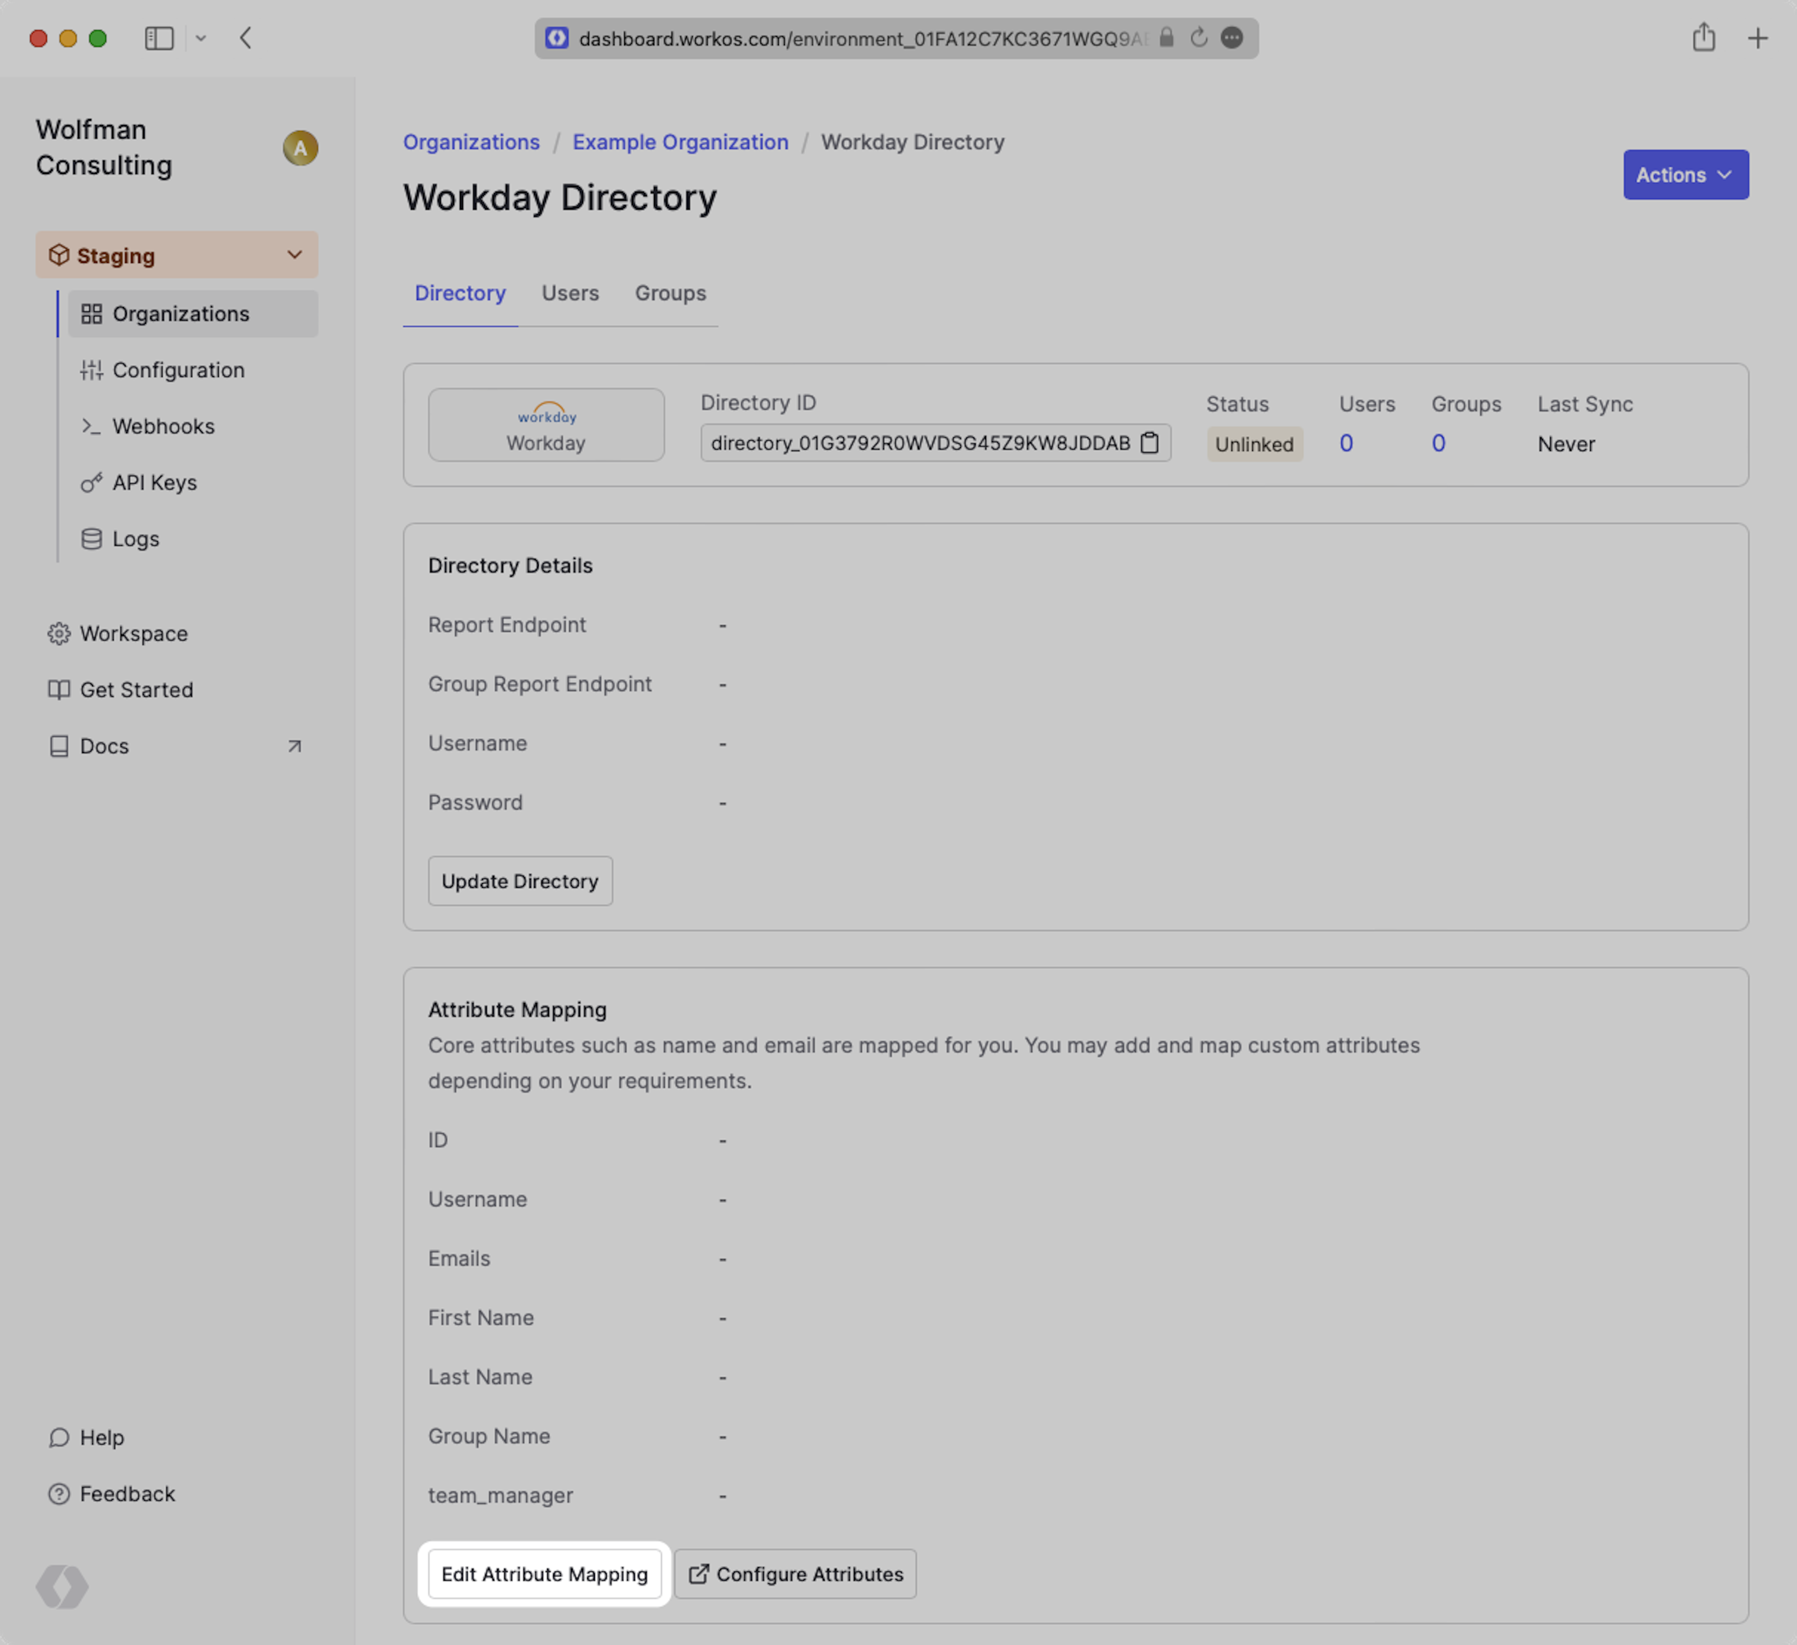The width and height of the screenshot is (1797, 1645).
Task: Click the Safari share icon
Action: (x=1703, y=38)
